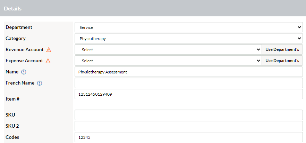Click the Name field info icon
The width and height of the screenshot is (306, 143).
click(x=24, y=72)
